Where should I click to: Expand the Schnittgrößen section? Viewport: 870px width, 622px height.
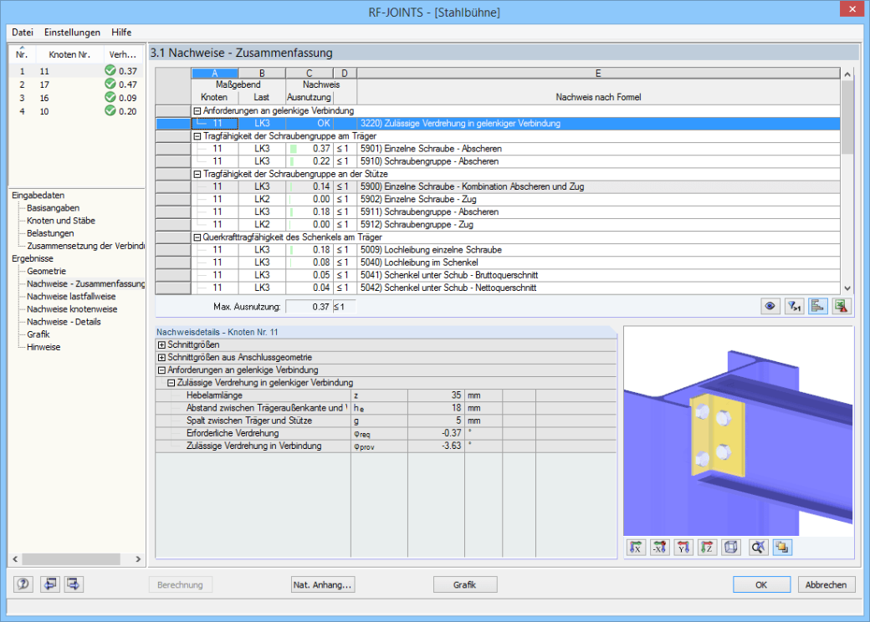tap(161, 344)
